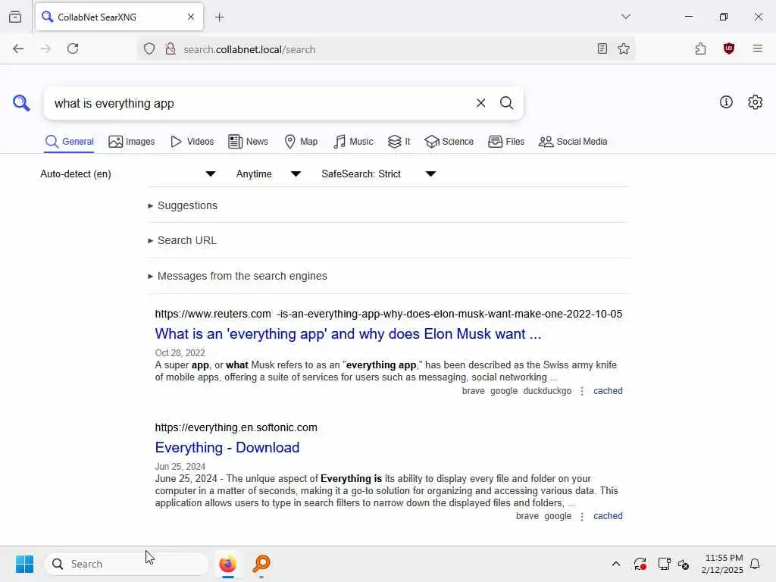Image resolution: width=776 pixels, height=582 pixels.
Task: Clear the search query with the X
Action: pos(480,103)
